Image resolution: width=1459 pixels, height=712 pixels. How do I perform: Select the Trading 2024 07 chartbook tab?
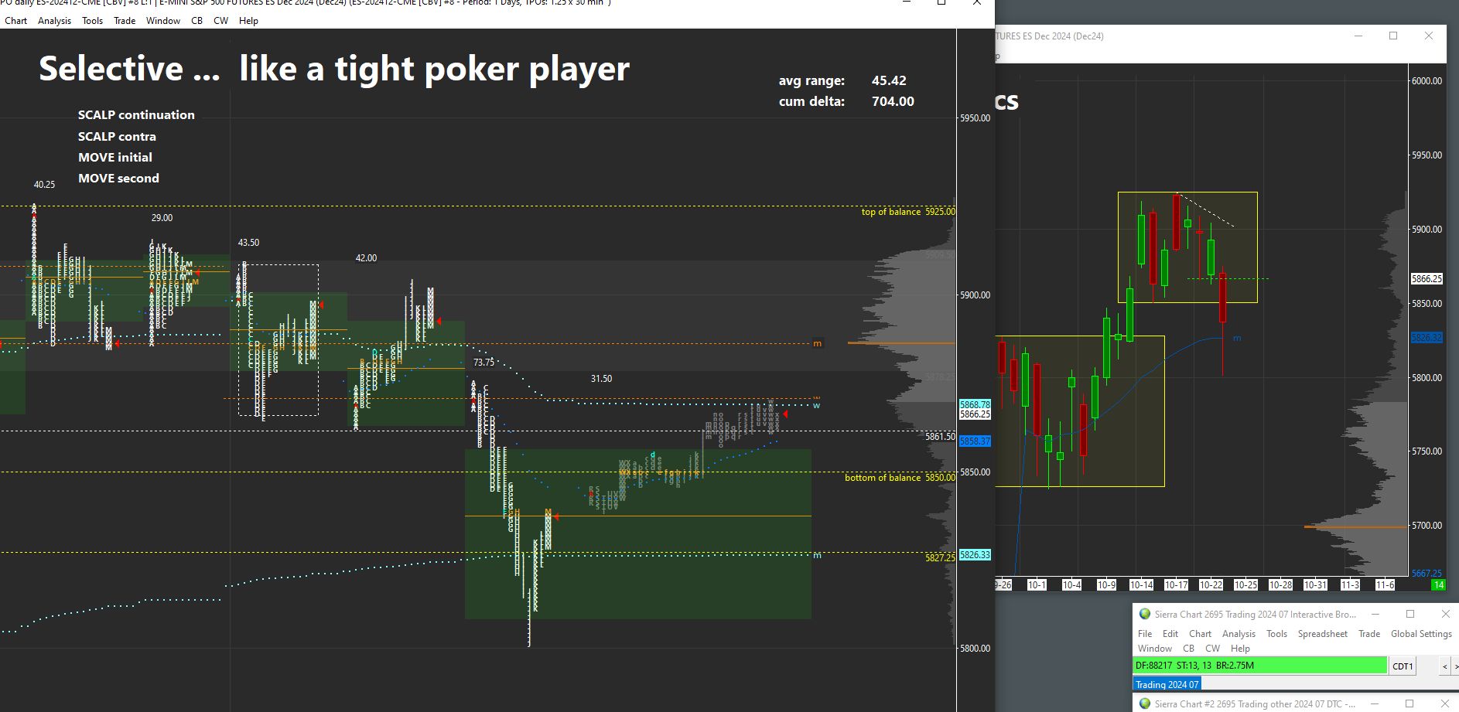tap(1167, 684)
